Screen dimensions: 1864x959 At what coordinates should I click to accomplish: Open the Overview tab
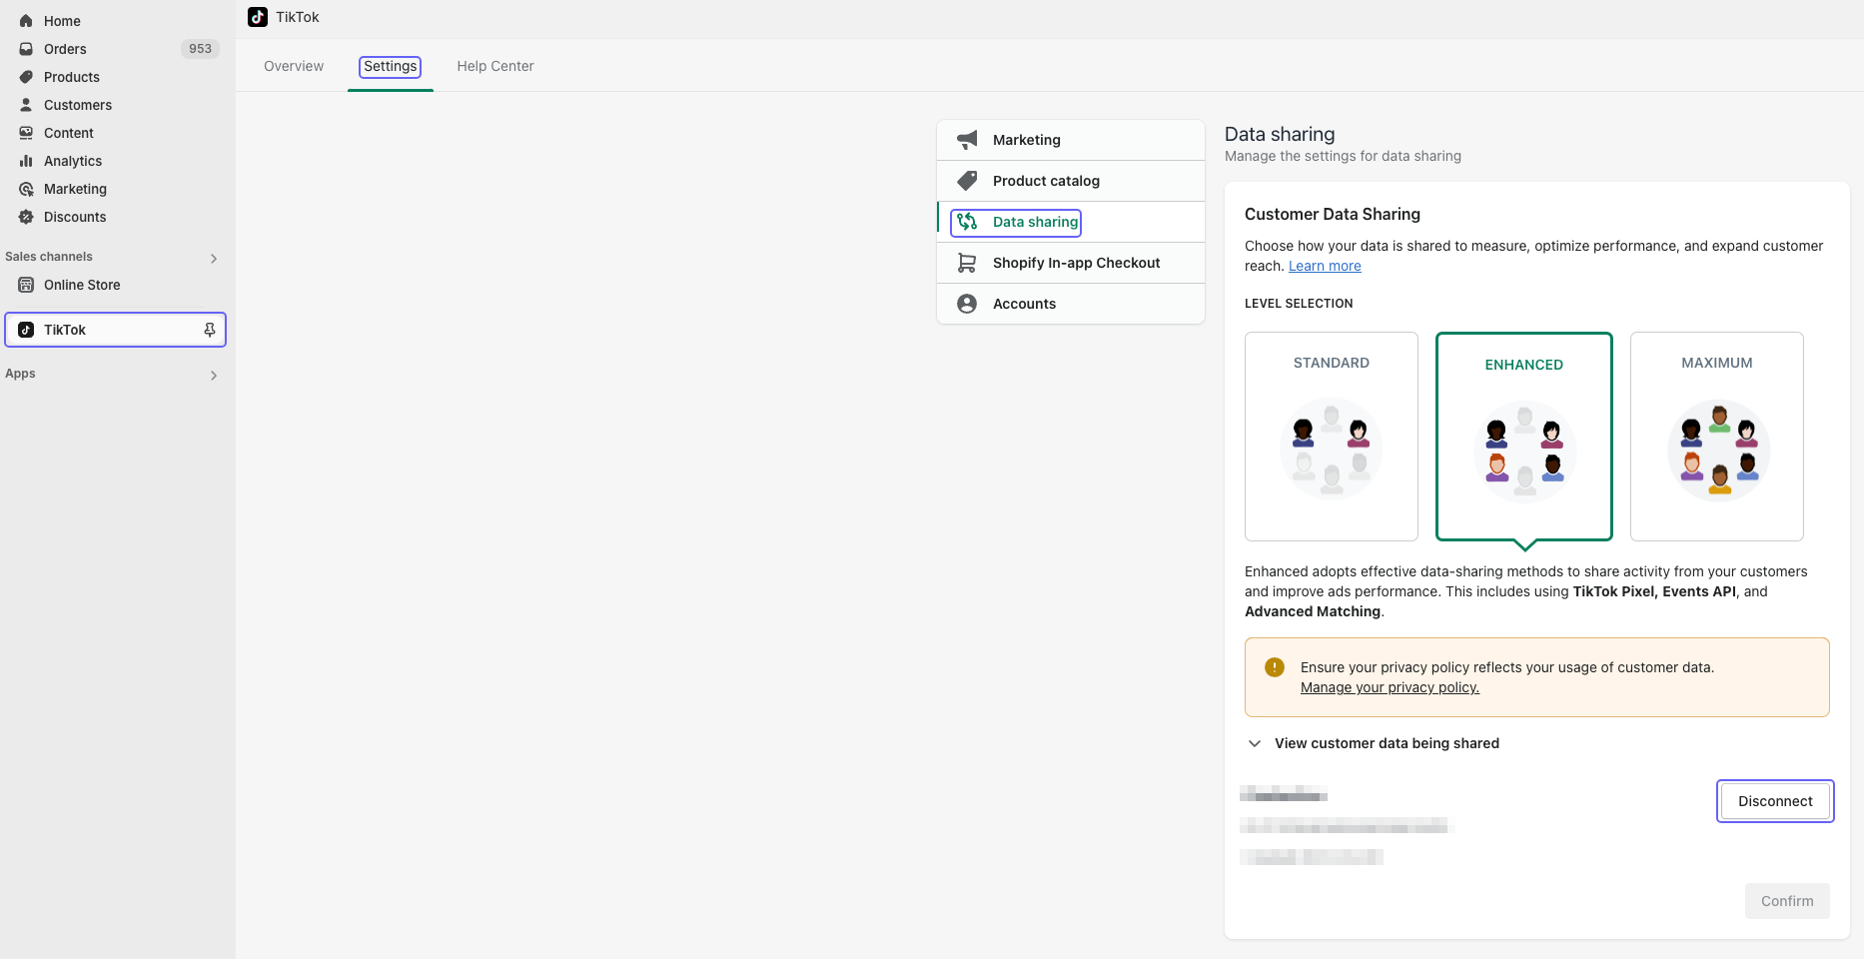click(x=294, y=66)
